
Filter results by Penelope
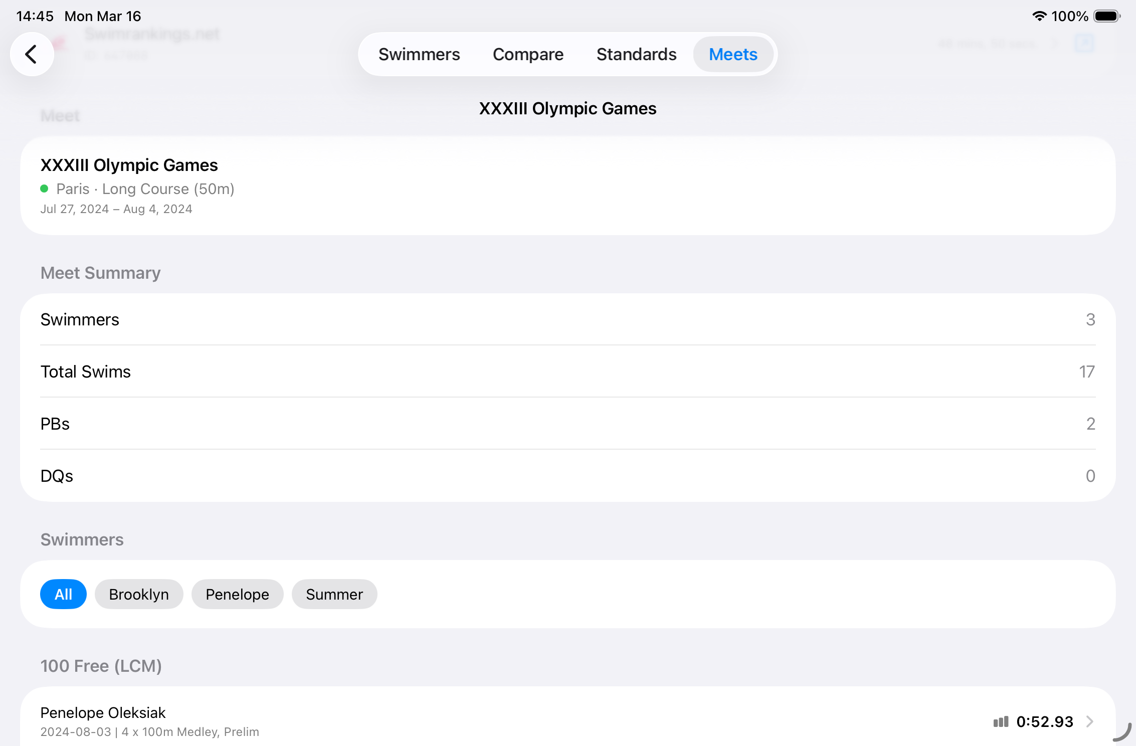237,594
